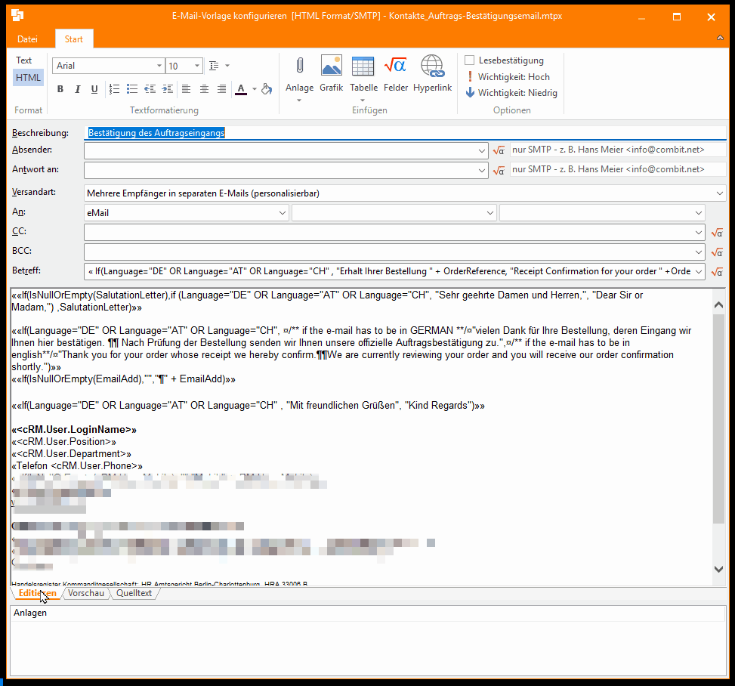The height and width of the screenshot is (686, 735).
Task: Add a Hyperlink to the email
Action: 432,74
